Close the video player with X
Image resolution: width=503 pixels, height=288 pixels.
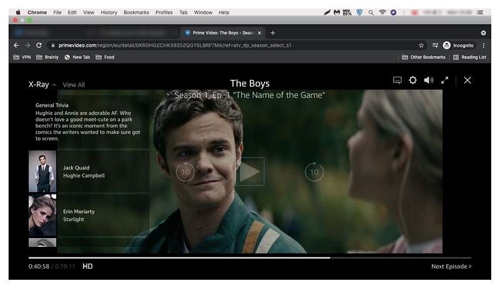467,80
